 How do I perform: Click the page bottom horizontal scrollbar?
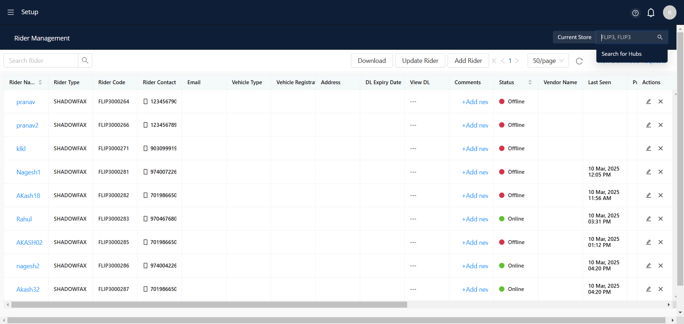click(x=336, y=320)
